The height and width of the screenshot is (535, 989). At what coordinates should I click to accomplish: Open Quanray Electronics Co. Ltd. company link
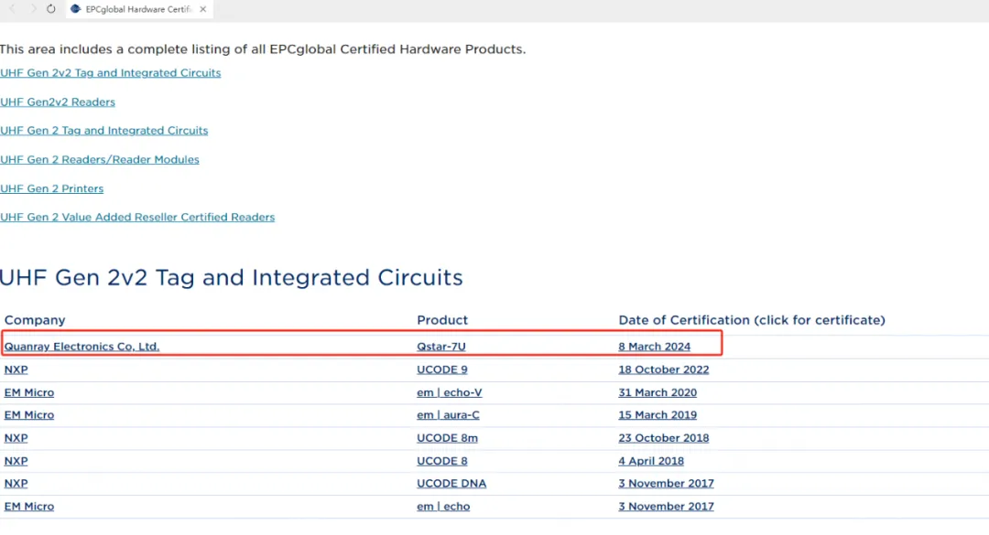(x=82, y=347)
